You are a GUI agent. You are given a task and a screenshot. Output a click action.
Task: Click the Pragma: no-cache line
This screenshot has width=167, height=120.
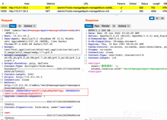[100, 49]
